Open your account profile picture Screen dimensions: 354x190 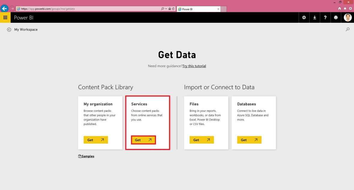pyautogui.click(x=347, y=17)
